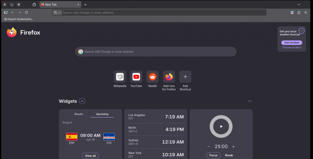
Task: Reload the current page
Action: (26, 13)
